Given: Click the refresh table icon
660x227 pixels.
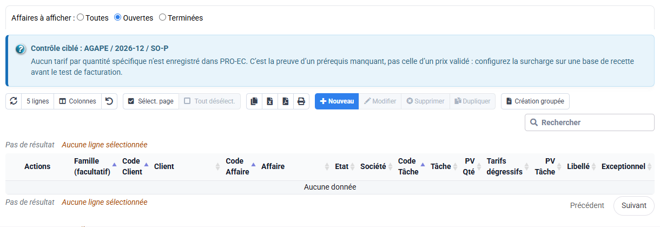Looking at the screenshot, I should (x=14, y=101).
